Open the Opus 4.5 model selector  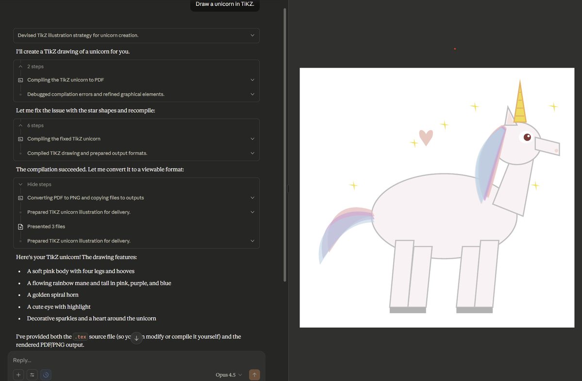coord(229,375)
